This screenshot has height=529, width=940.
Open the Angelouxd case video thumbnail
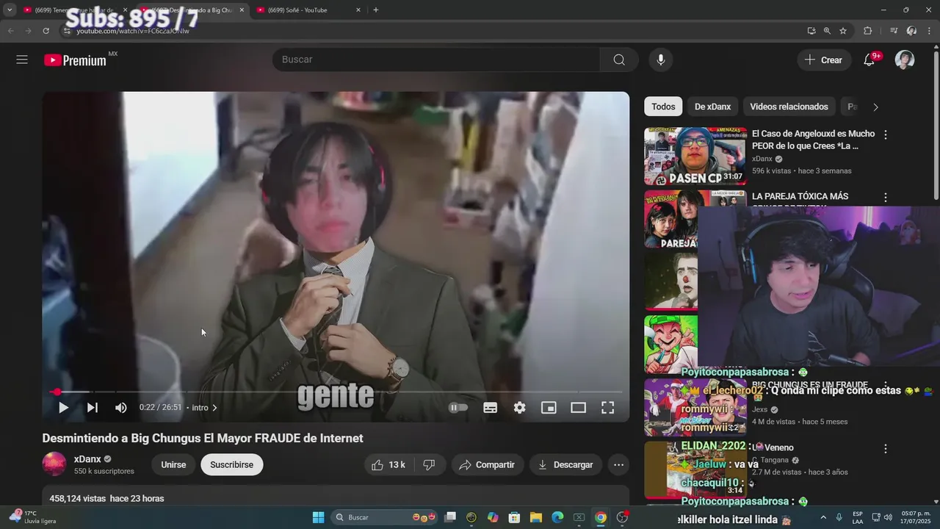[x=695, y=156]
